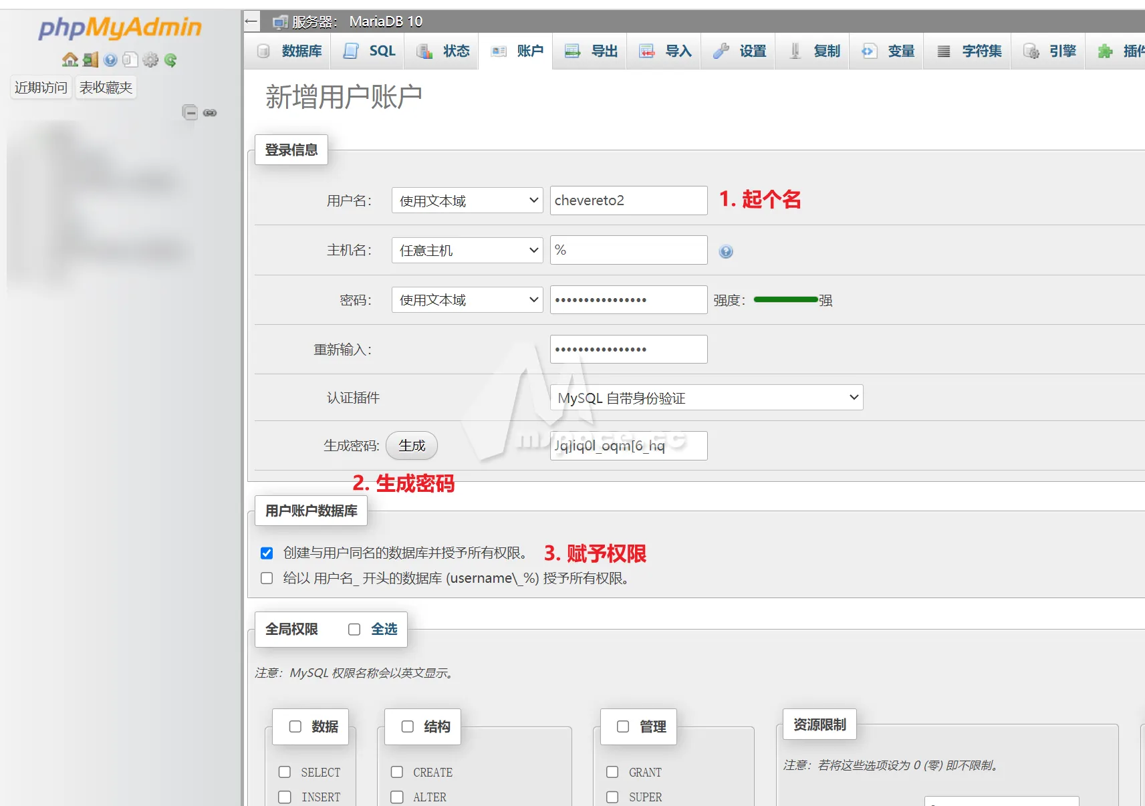Click the hostname help question icon
The width and height of the screenshot is (1145, 806).
coord(726,251)
